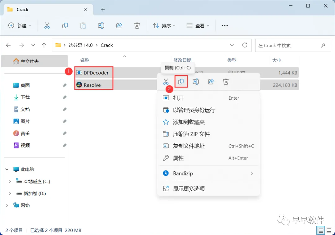Unpin 视频 from quick access

65,145
